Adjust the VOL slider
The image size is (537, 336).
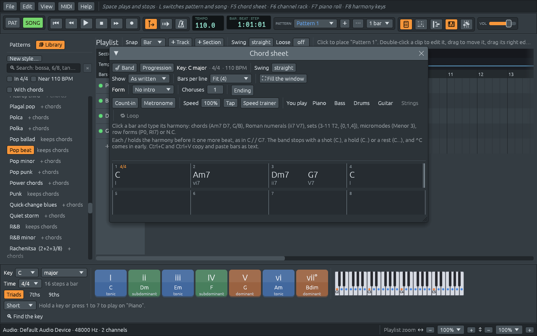pyautogui.click(x=502, y=24)
